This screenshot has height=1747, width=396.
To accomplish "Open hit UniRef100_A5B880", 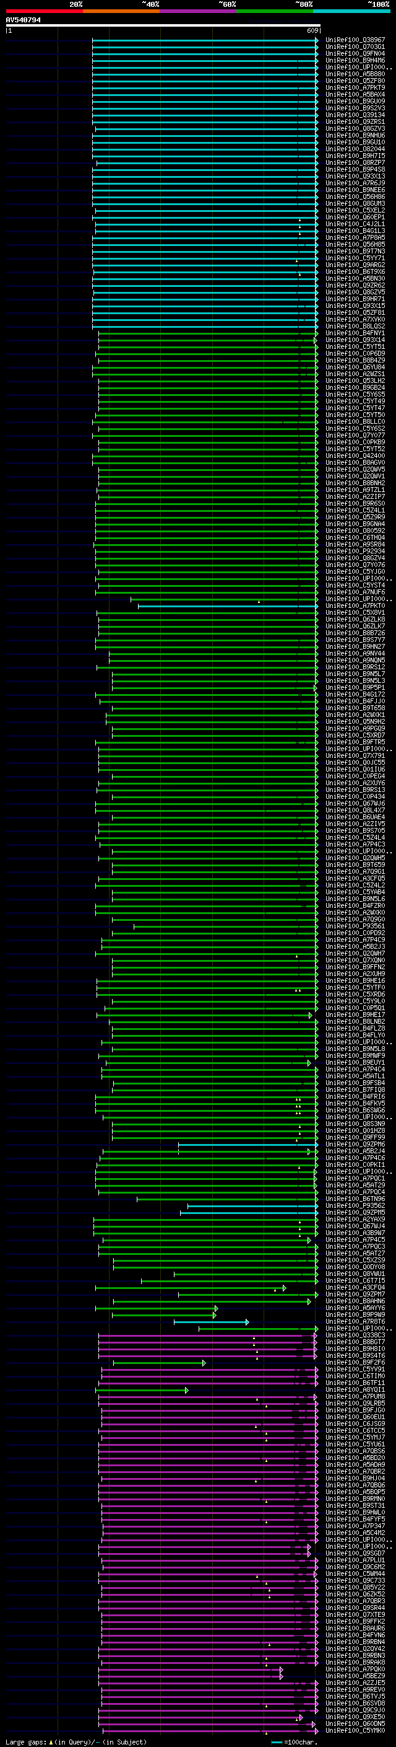I will click(x=355, y=74).
